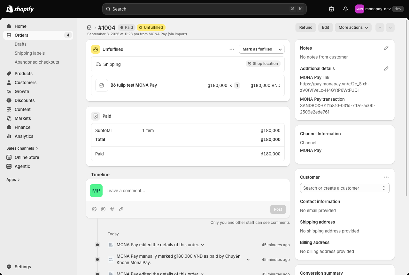Image resolution: width=409 pixels, height=275 pixels.
Task: Click the Refund button
Action: [x=306, y=27]
